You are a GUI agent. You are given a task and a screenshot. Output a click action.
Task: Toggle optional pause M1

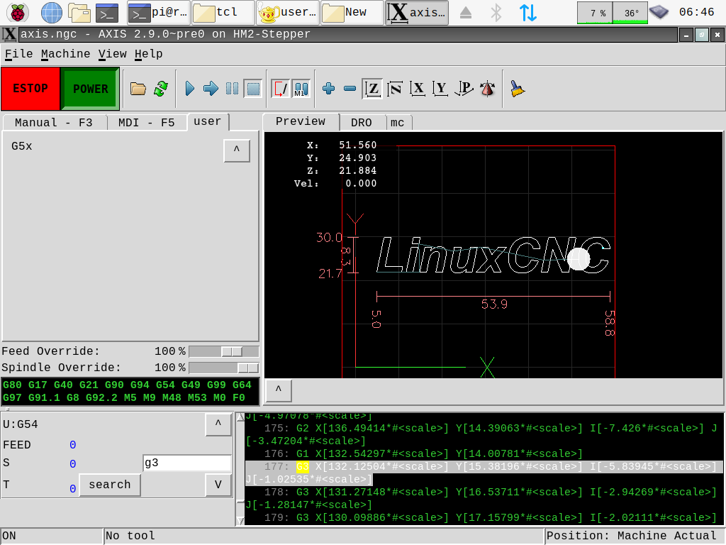click(301, 89)
